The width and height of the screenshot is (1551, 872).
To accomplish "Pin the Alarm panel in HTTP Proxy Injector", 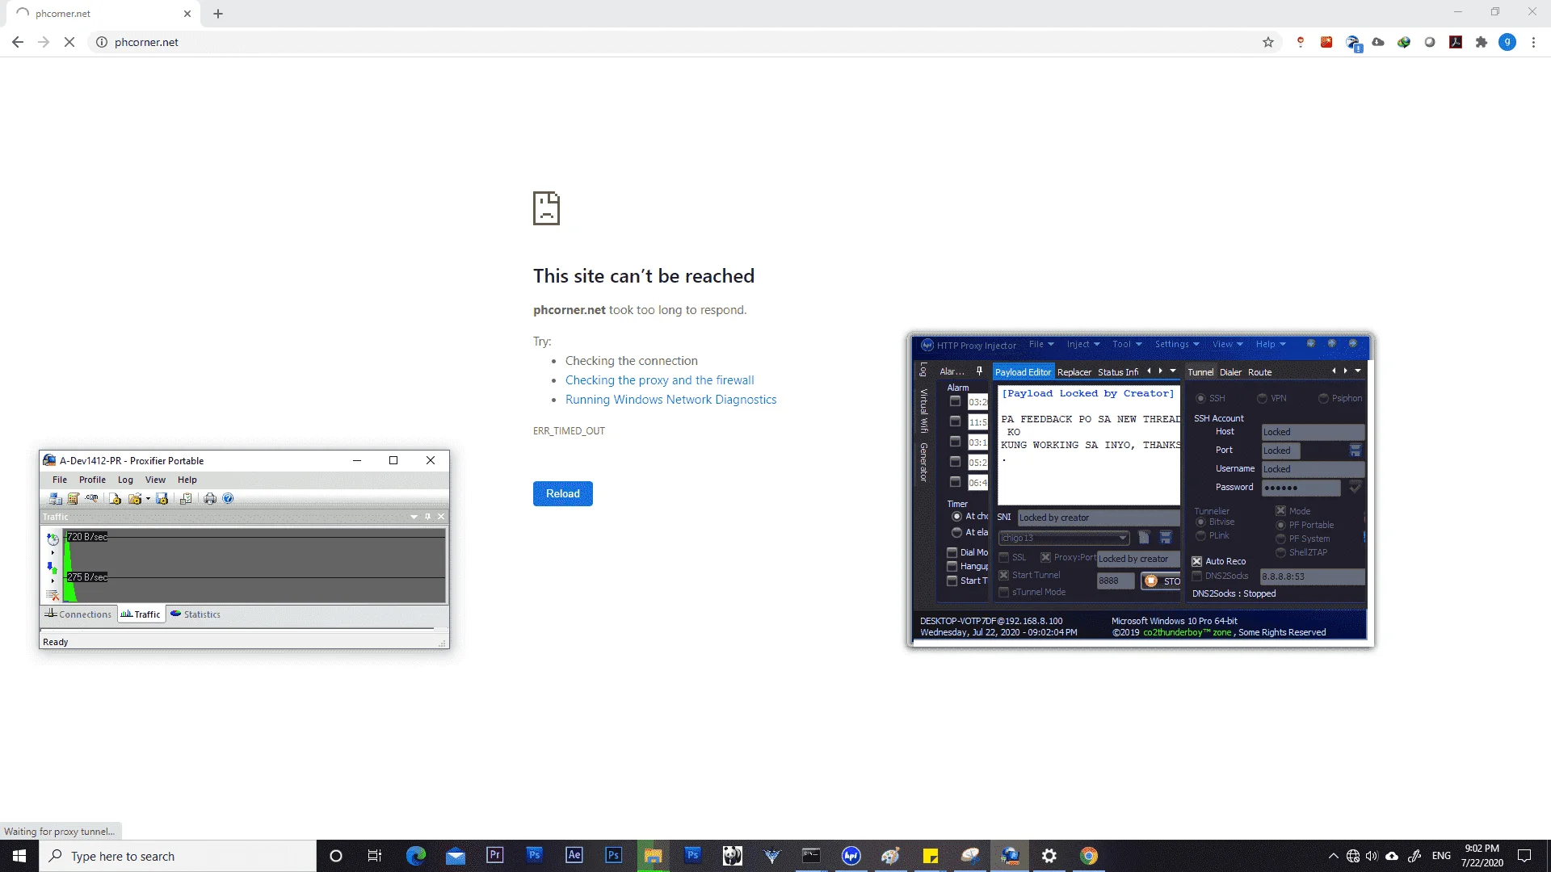I will (979, 371).
